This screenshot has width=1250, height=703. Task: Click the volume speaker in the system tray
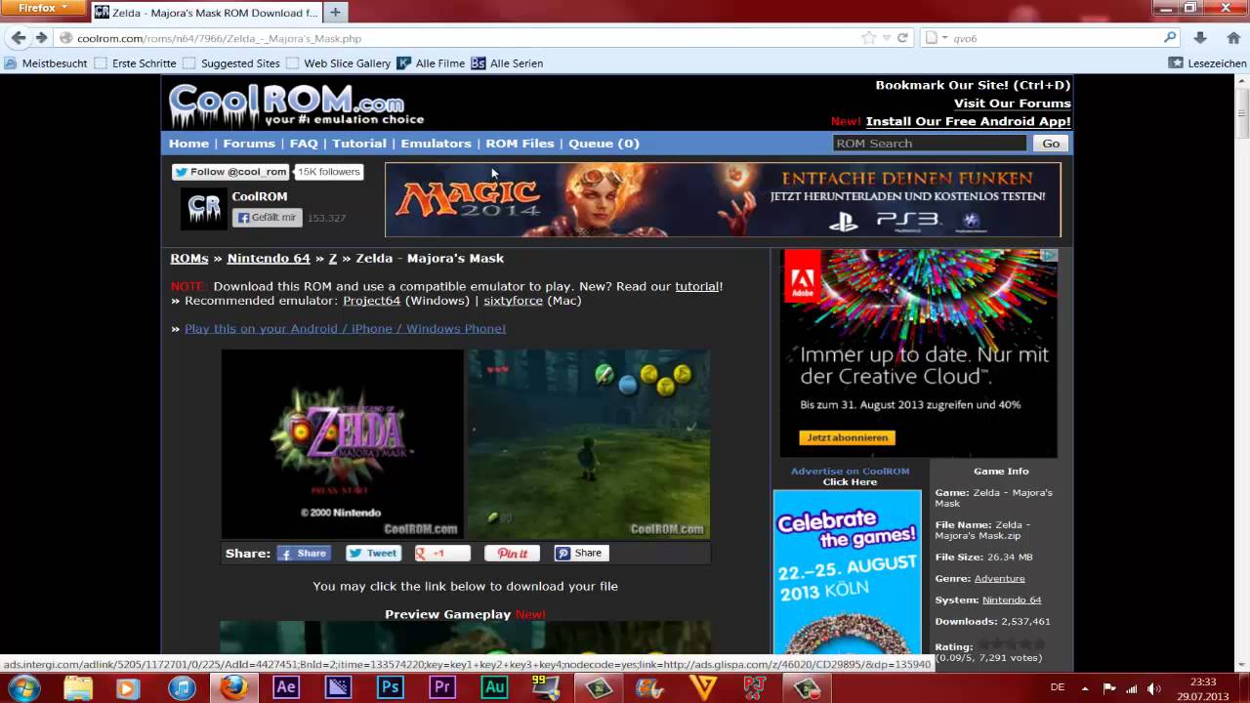(x=1154, y=687)
